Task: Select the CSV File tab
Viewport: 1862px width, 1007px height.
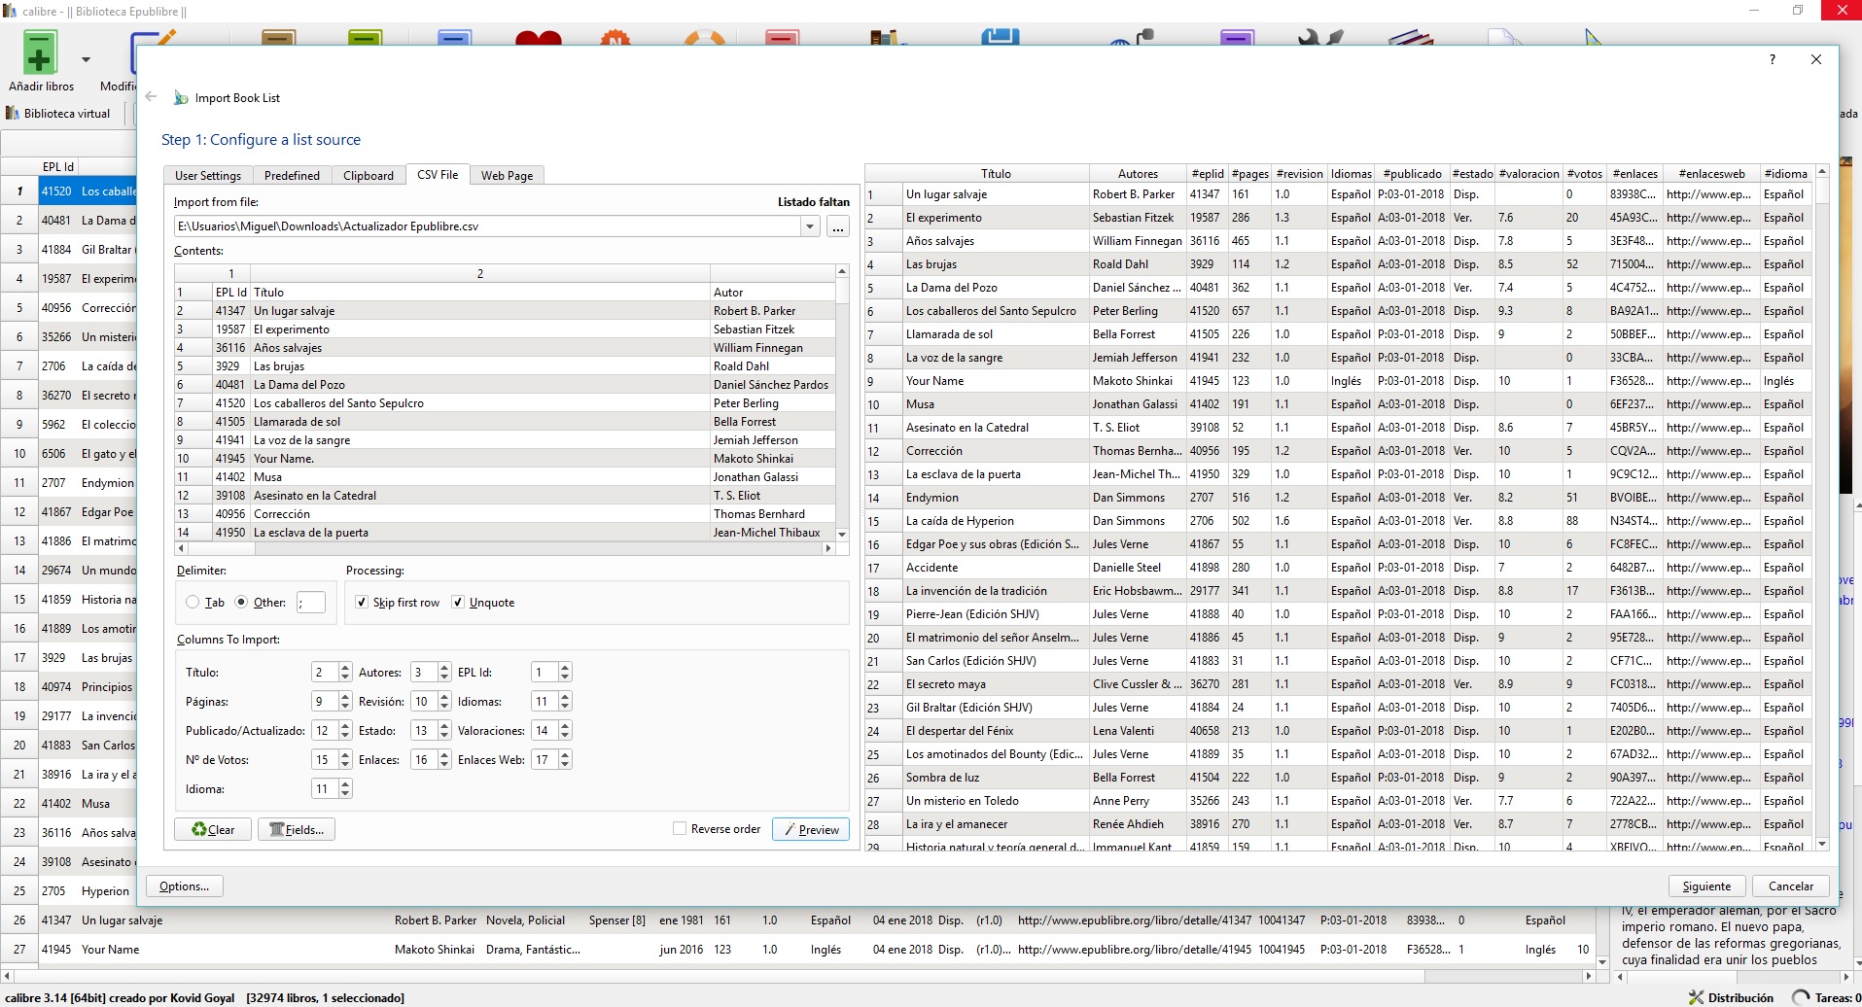Action: click(438, 175)
